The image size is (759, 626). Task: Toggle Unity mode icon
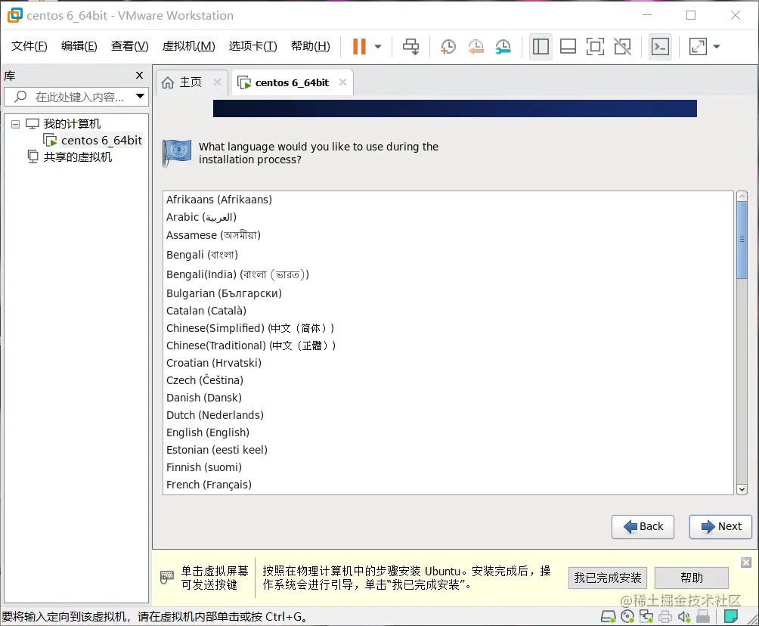[x=622, y=46]
